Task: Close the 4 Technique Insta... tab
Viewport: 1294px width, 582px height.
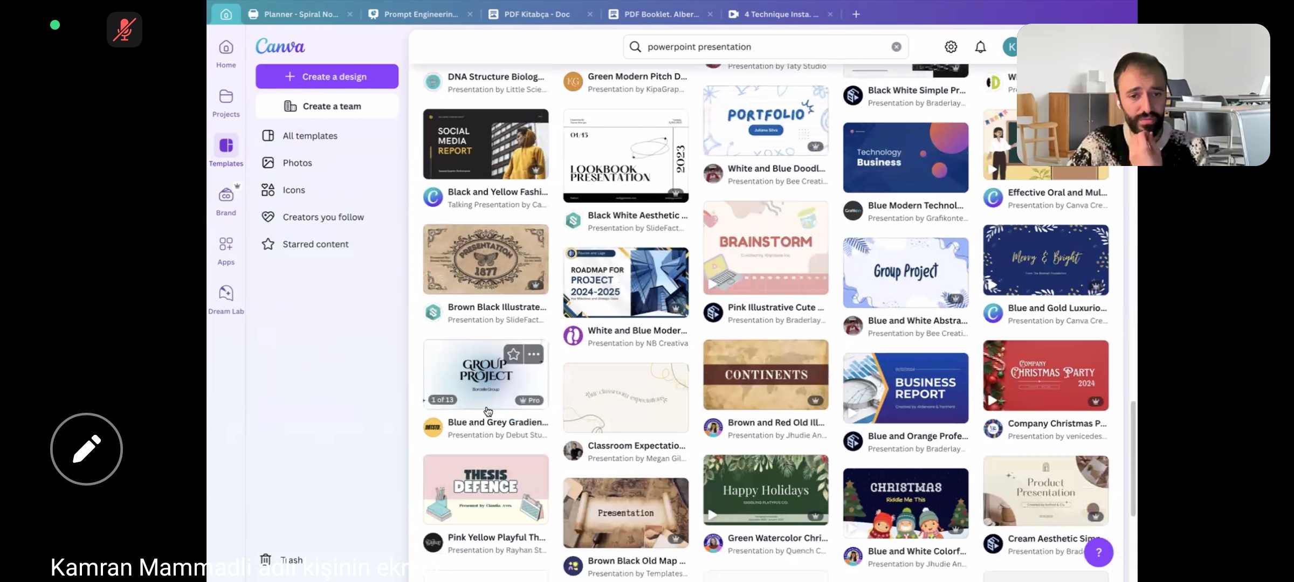Action: [x=830, y=14]
